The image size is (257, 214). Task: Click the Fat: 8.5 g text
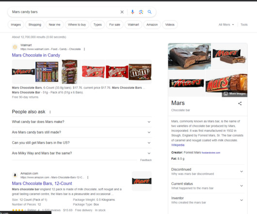pos(178,159)
